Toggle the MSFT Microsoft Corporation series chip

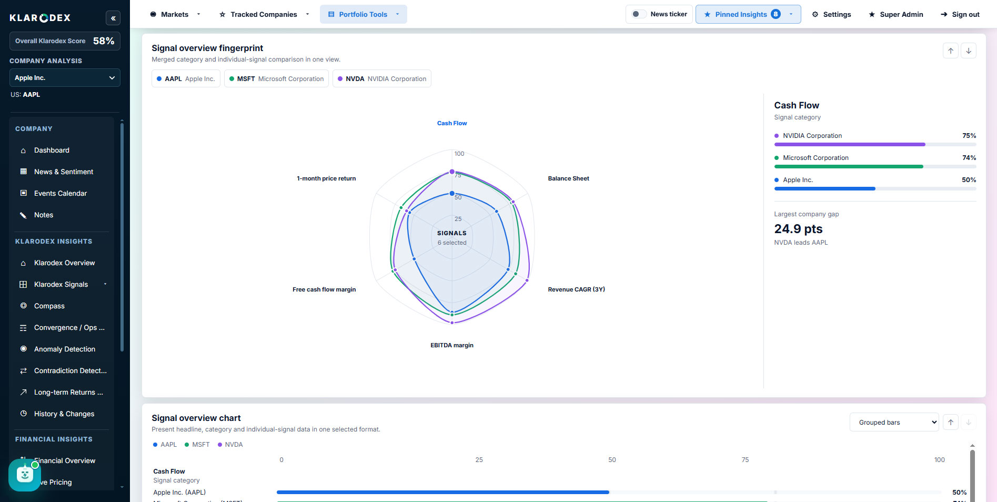[x=276, y=79]
